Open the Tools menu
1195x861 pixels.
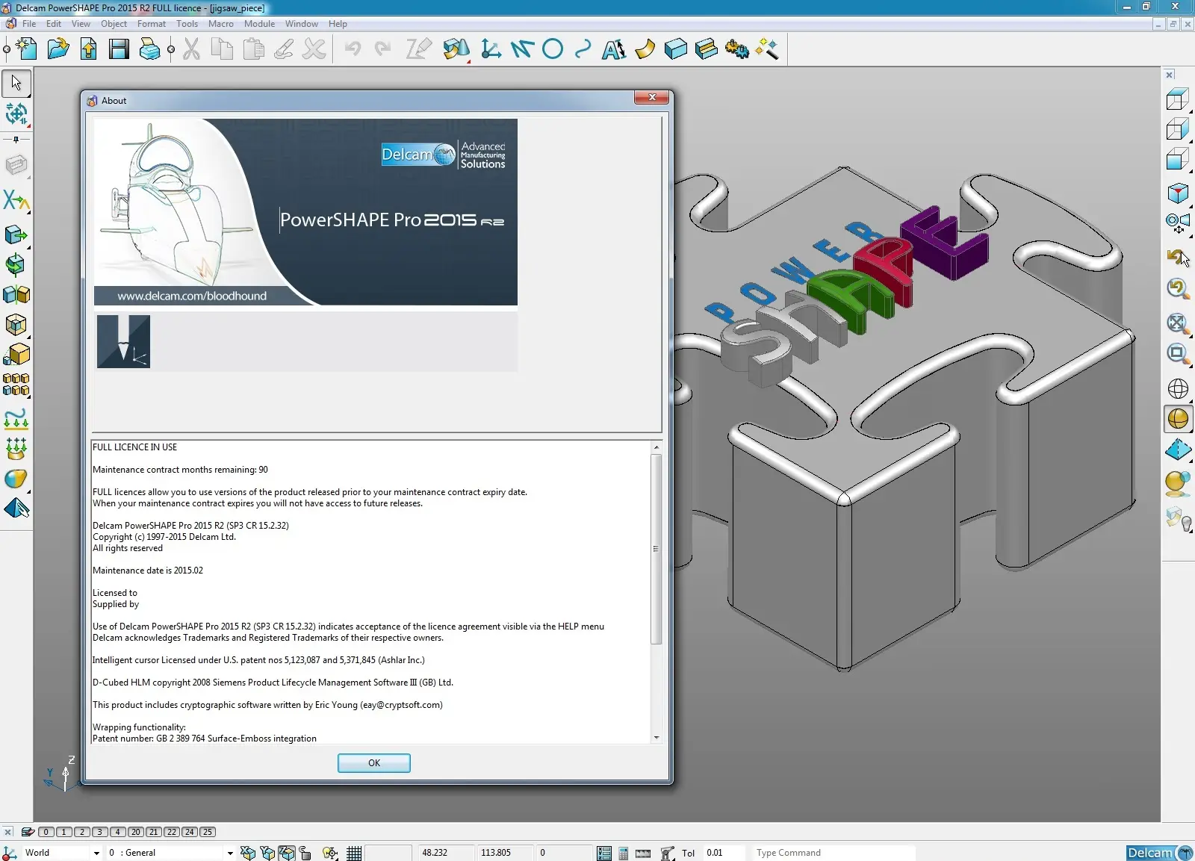[187, 24]
